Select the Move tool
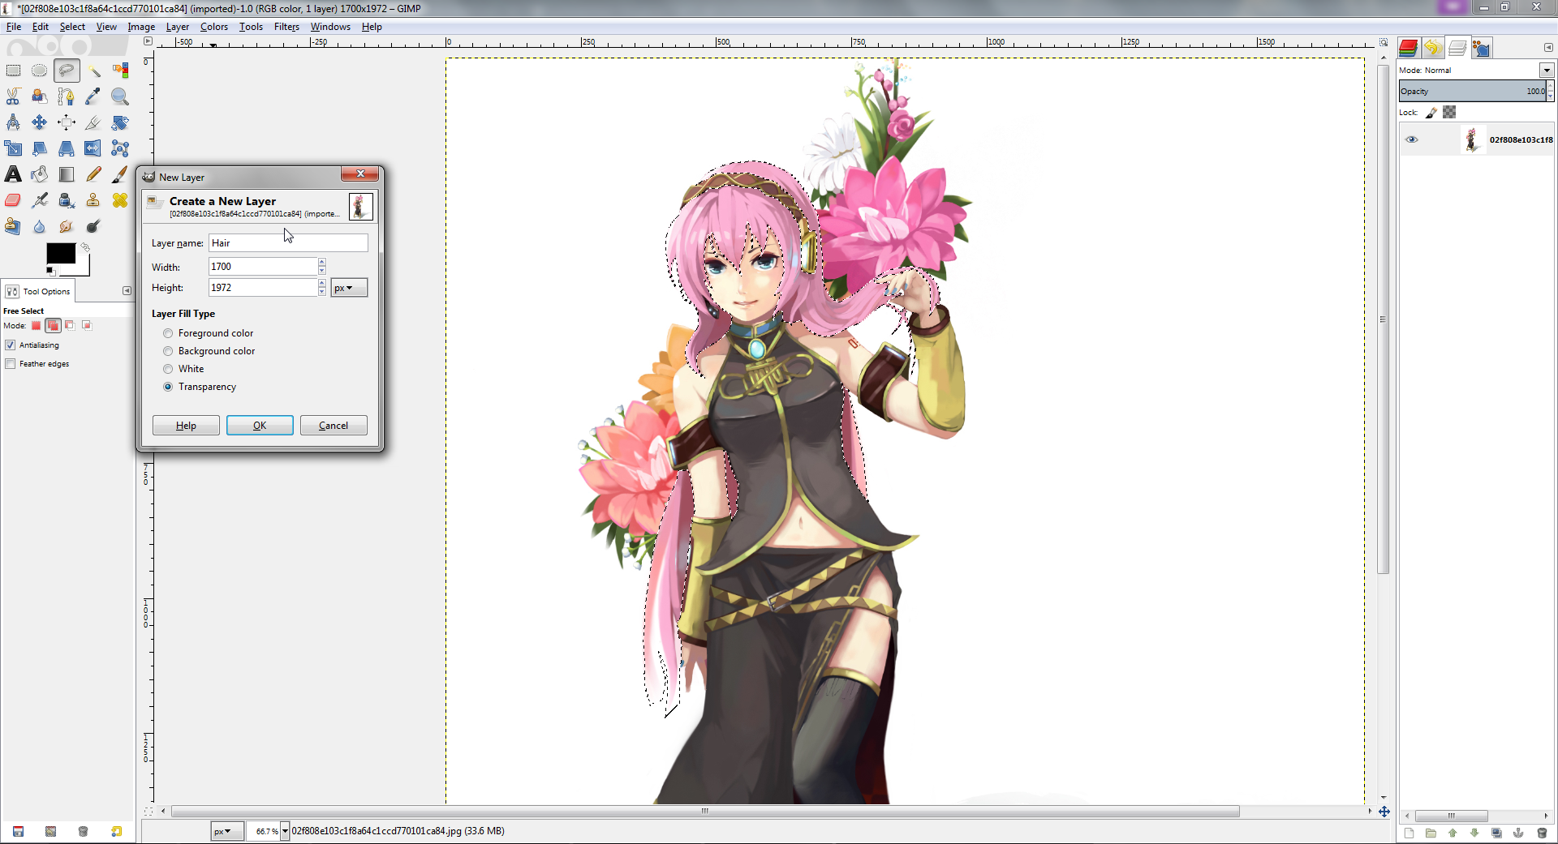Screen dimensions: 1558x844 (x=40, y=122)
